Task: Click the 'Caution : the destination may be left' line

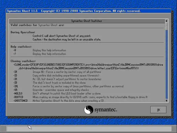Action: pos(67,40)
